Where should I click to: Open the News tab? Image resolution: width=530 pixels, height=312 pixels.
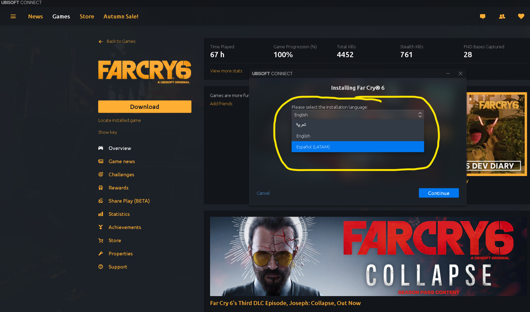click(x=36, y=16)
